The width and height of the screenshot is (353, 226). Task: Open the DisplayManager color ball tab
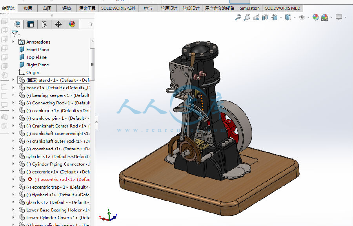coord(72,24)
